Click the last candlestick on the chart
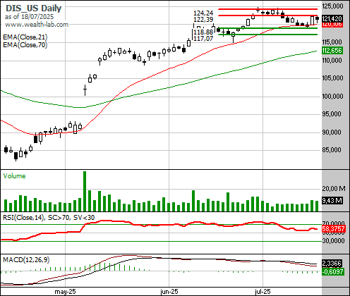The image size is (350, 296). coord(317,19)
